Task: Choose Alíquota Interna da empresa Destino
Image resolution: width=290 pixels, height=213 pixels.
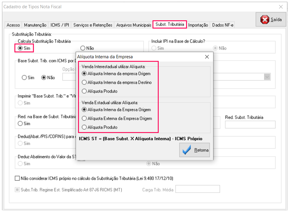Action: point(84,82)
